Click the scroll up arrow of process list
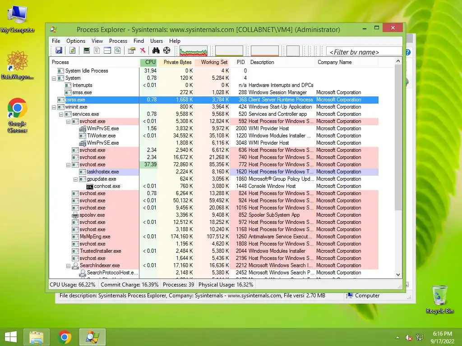The width and height of the screenshot is (462, 346). pos(398,61)
